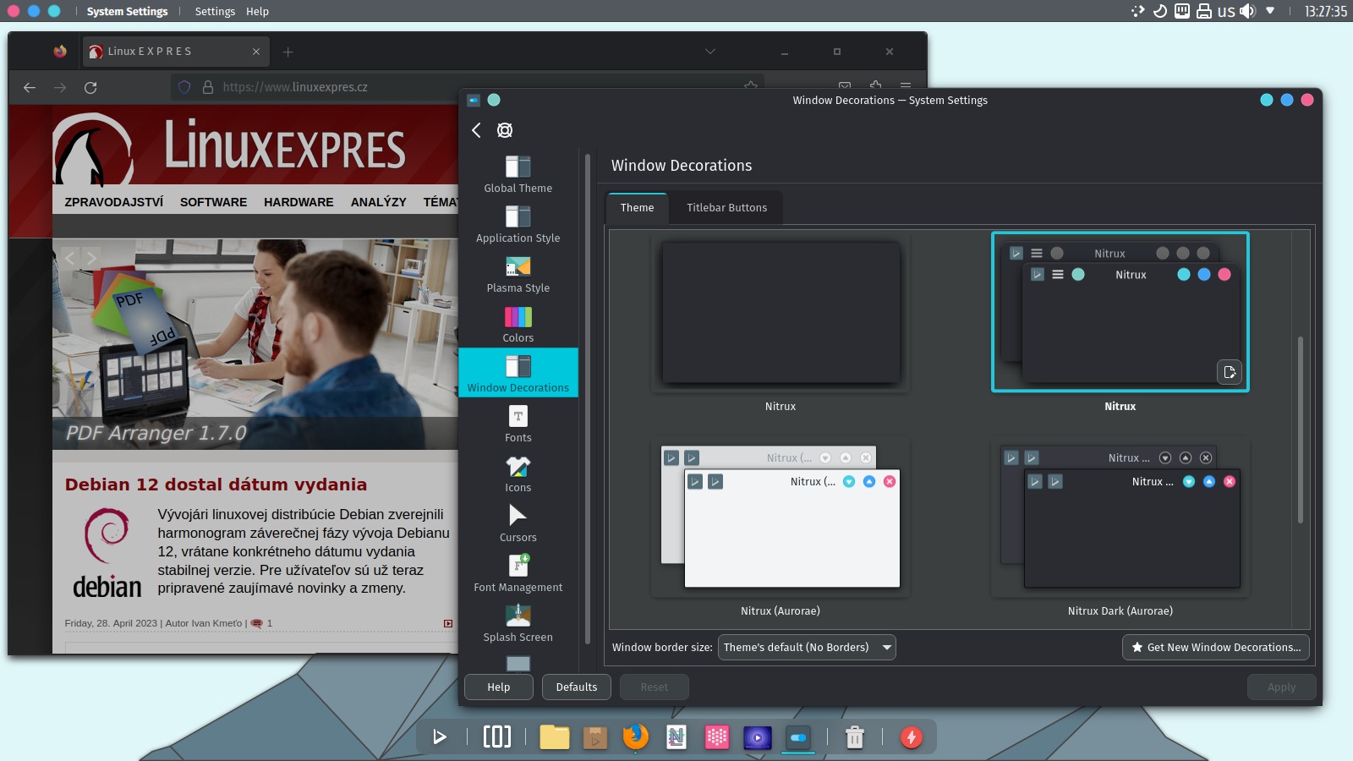The image size is (1353, 761).
Task: Click the red lightning power icon in dock
Action: [912, 737]
